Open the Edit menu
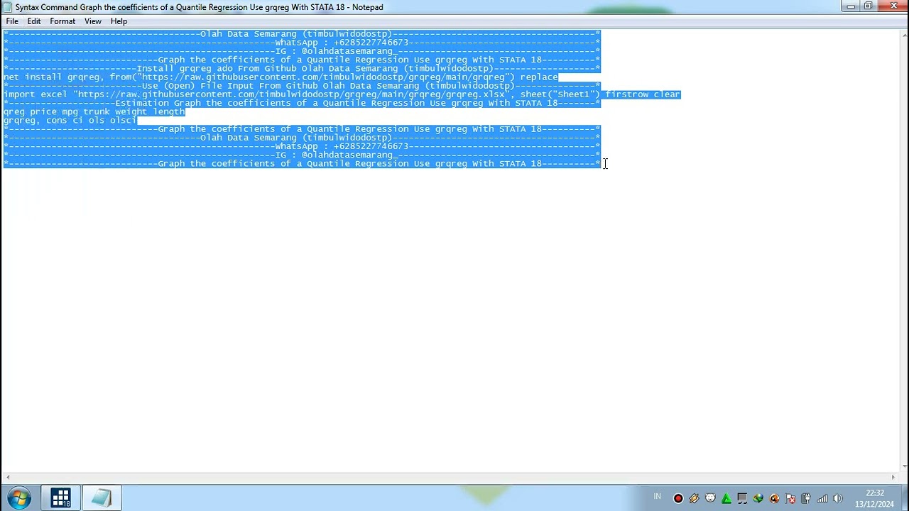Viewport: 909px width, 511px height. point(34,21)
